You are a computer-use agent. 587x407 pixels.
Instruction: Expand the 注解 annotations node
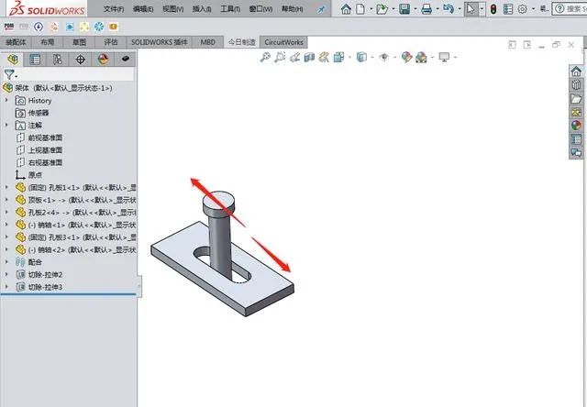click(x=6, y=125)
